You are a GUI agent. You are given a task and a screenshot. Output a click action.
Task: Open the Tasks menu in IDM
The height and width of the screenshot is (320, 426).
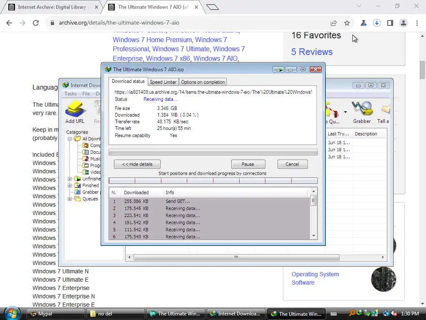click(x=70, y=94)
